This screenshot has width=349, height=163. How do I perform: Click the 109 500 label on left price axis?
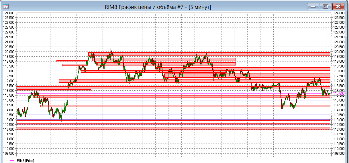point(9,154)
